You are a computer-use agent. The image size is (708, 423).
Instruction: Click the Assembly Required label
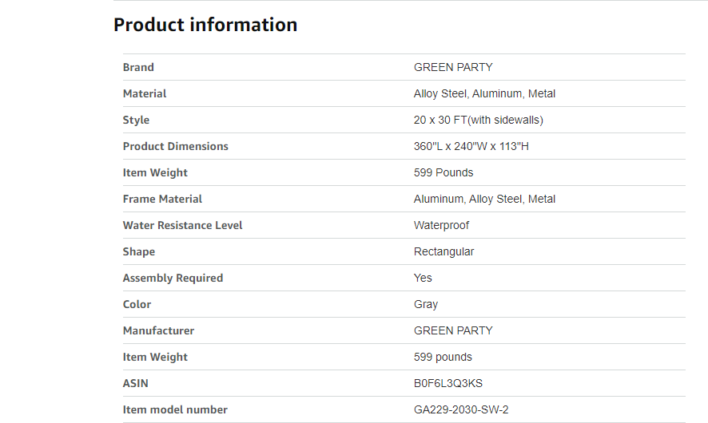tap(173, 278)
